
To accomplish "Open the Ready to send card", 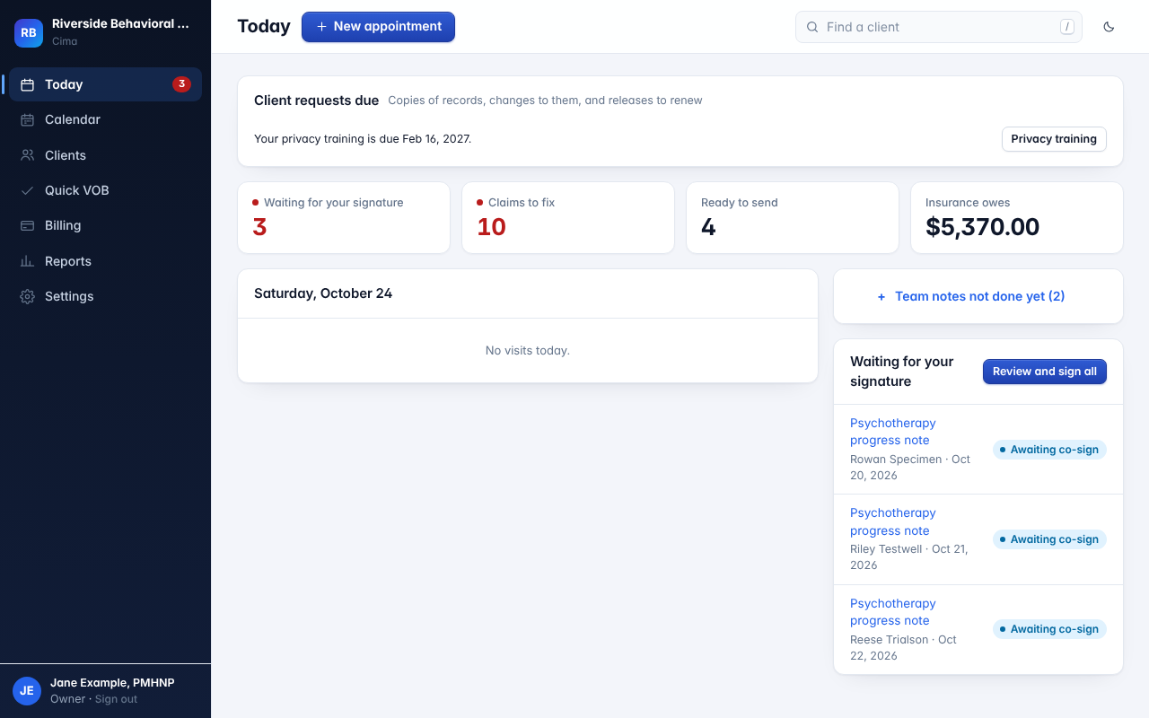I will (793, 218).
